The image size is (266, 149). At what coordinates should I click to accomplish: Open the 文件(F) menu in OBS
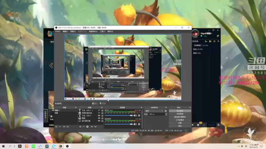point(58,31)
